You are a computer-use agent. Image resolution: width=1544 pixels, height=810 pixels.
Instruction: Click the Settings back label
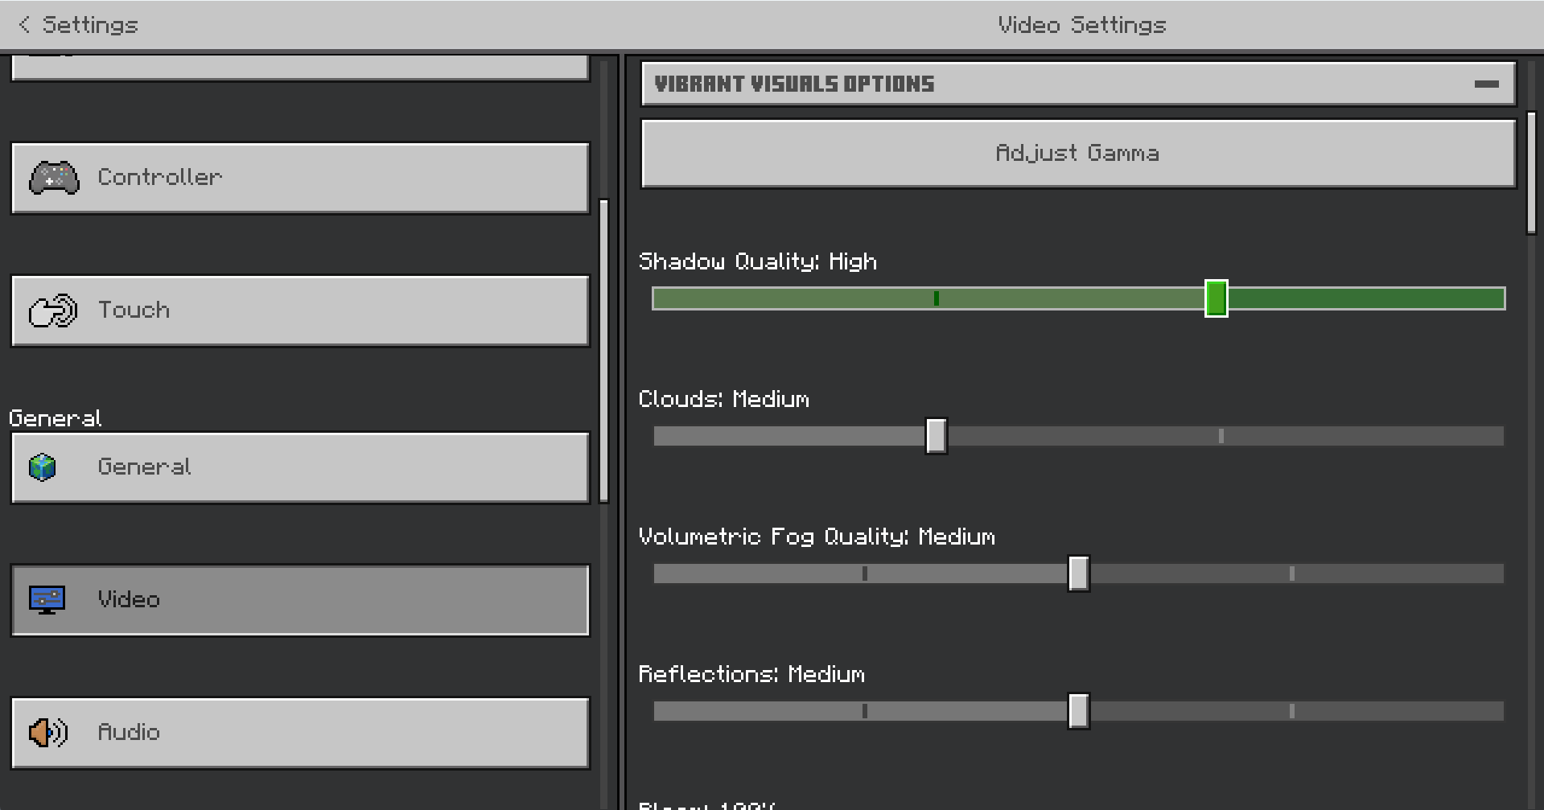[x=90, y=25]
